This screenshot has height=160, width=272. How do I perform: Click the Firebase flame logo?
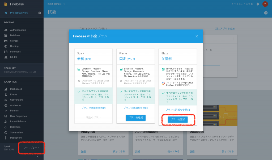tap(5, 4)
